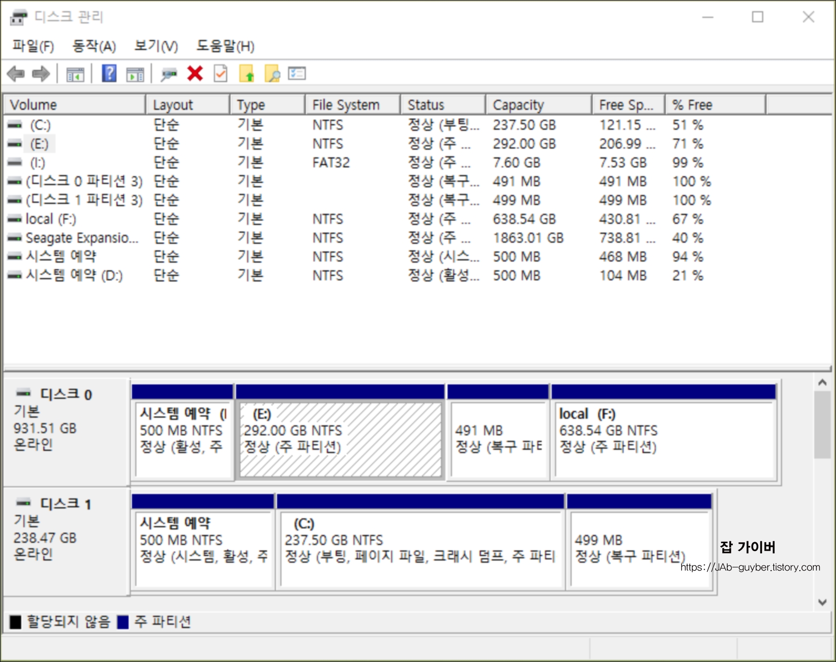Click the red X delete volume icon

click(x=195, y=73)
